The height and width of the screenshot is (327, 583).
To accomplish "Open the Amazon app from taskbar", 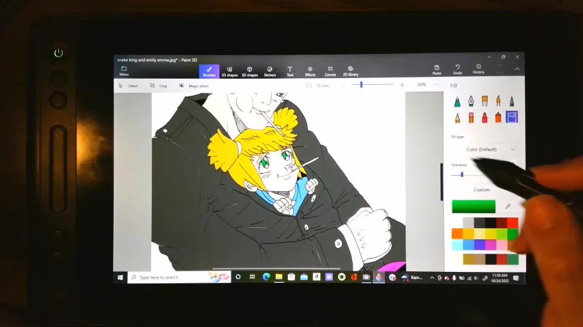I will [316, 277].
